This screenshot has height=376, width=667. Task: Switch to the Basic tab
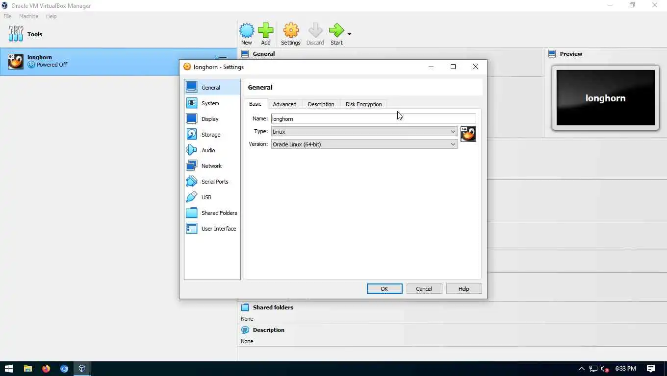click(256, 104)
